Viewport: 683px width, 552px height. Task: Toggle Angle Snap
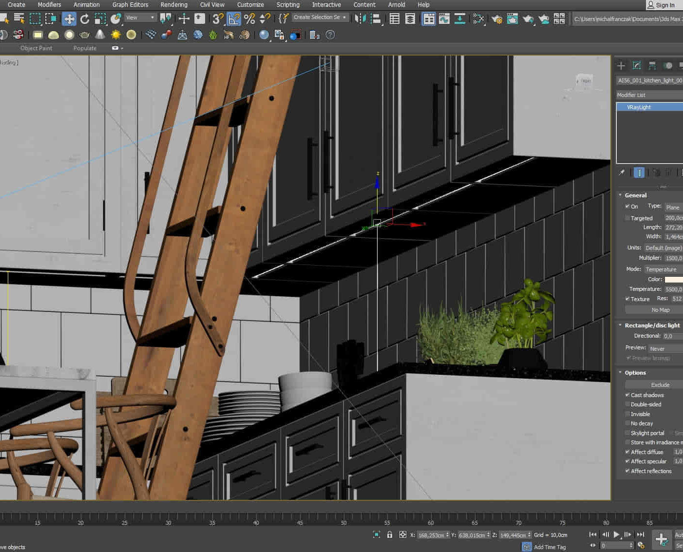[x=234, y=19]
